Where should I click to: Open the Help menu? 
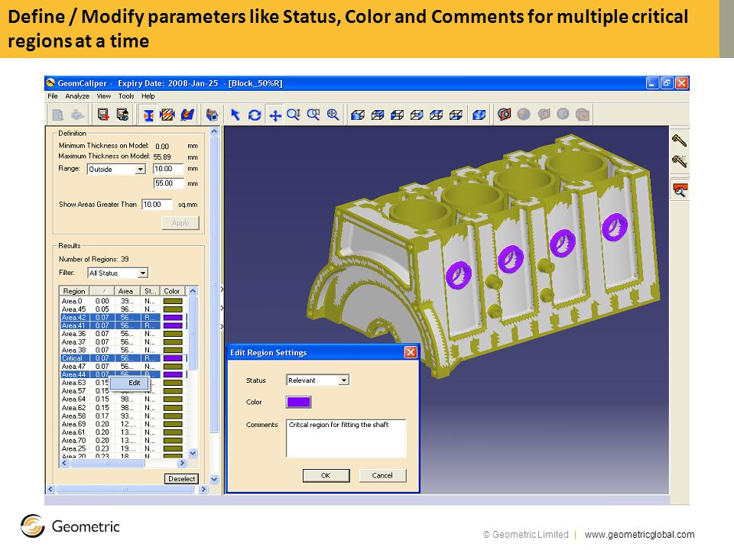(x=148, y=96)
